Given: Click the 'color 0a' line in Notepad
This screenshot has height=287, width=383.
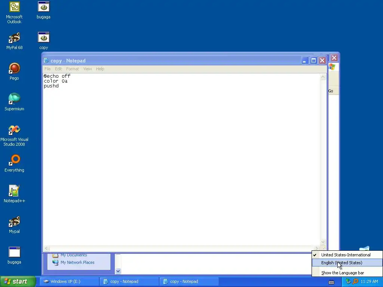Looking at the screenshot, I should click(56, 81).
